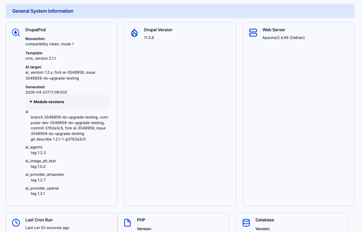Click the Web Server rack icon
362x232 pixels.
(x=253, y=33)
